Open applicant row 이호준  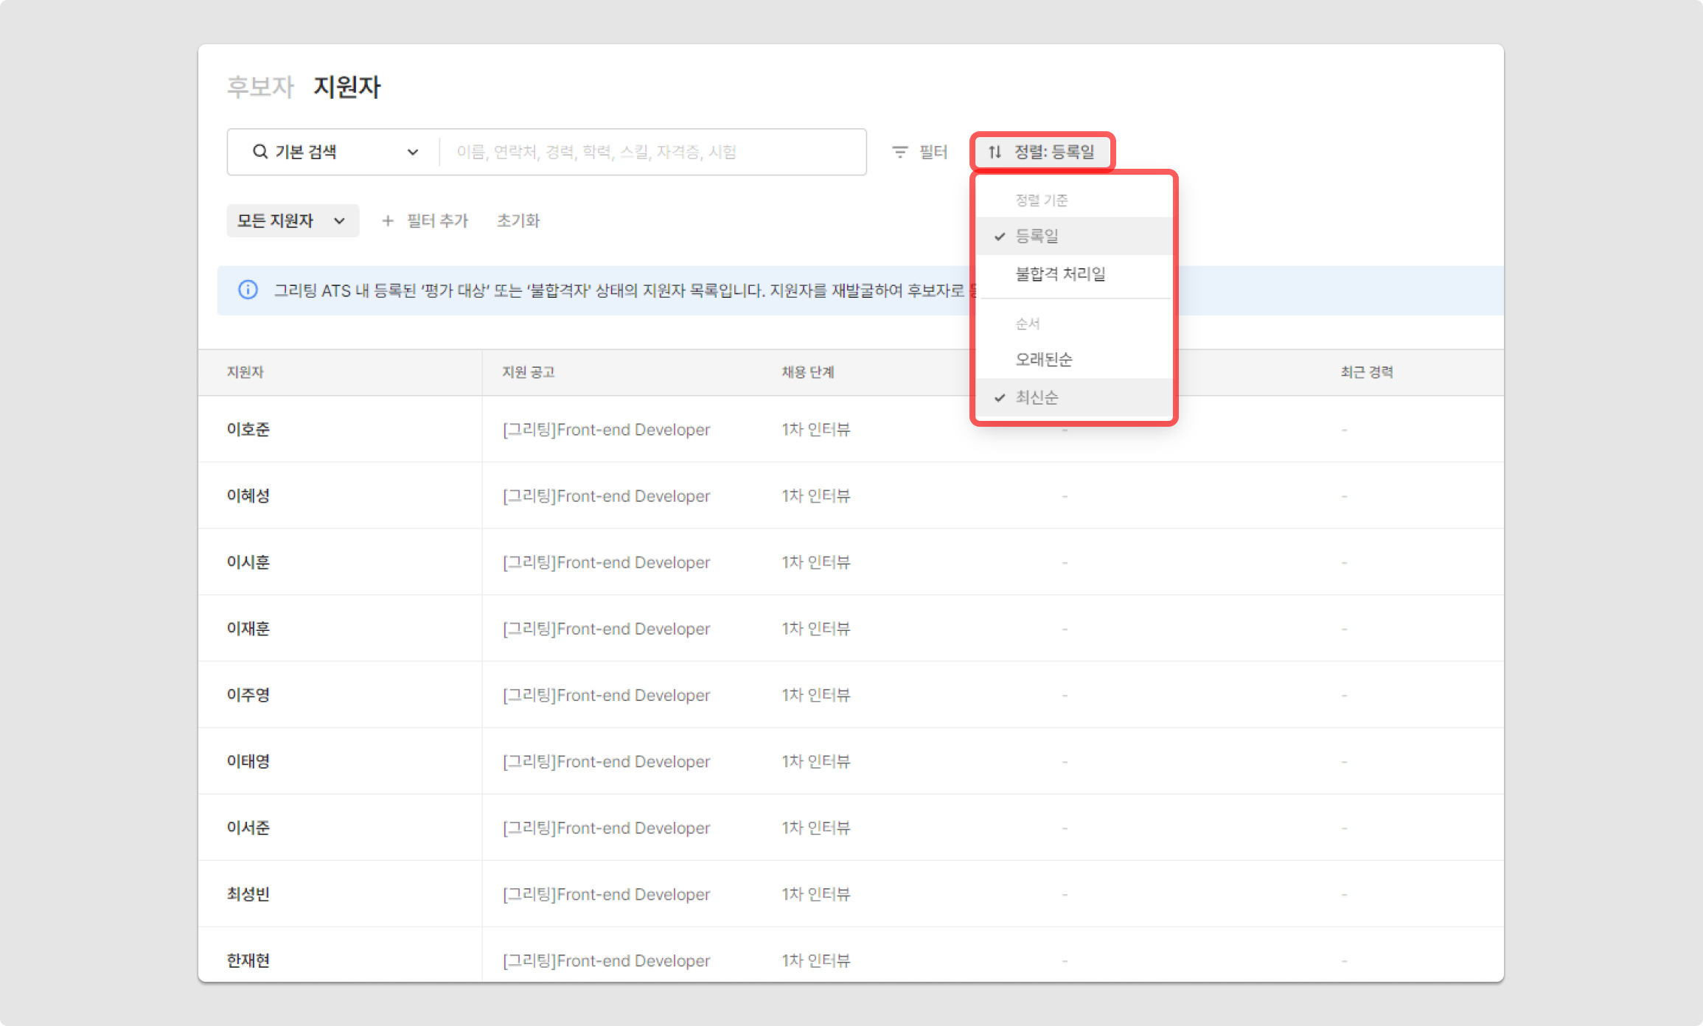(248, 429)
